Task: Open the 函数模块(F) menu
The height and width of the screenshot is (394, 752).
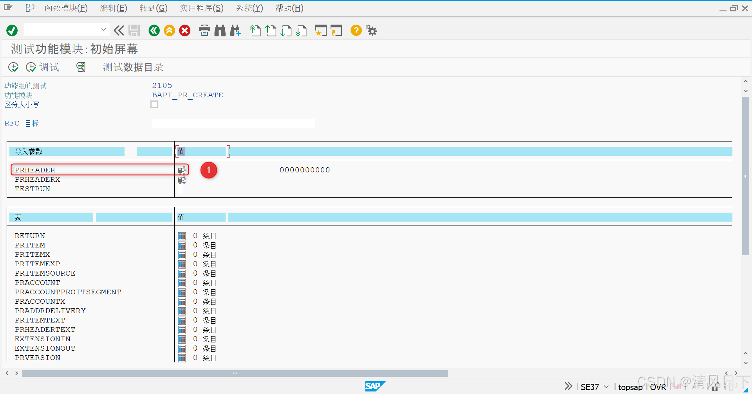Action: tap(66, 8)
